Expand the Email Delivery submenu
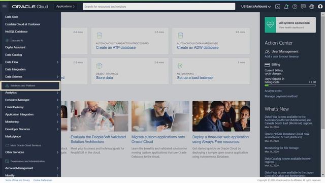325x183 pixels. coord(57,107)
